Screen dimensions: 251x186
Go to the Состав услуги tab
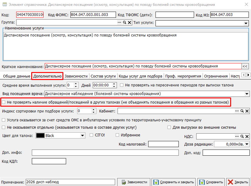pos(103,76)
